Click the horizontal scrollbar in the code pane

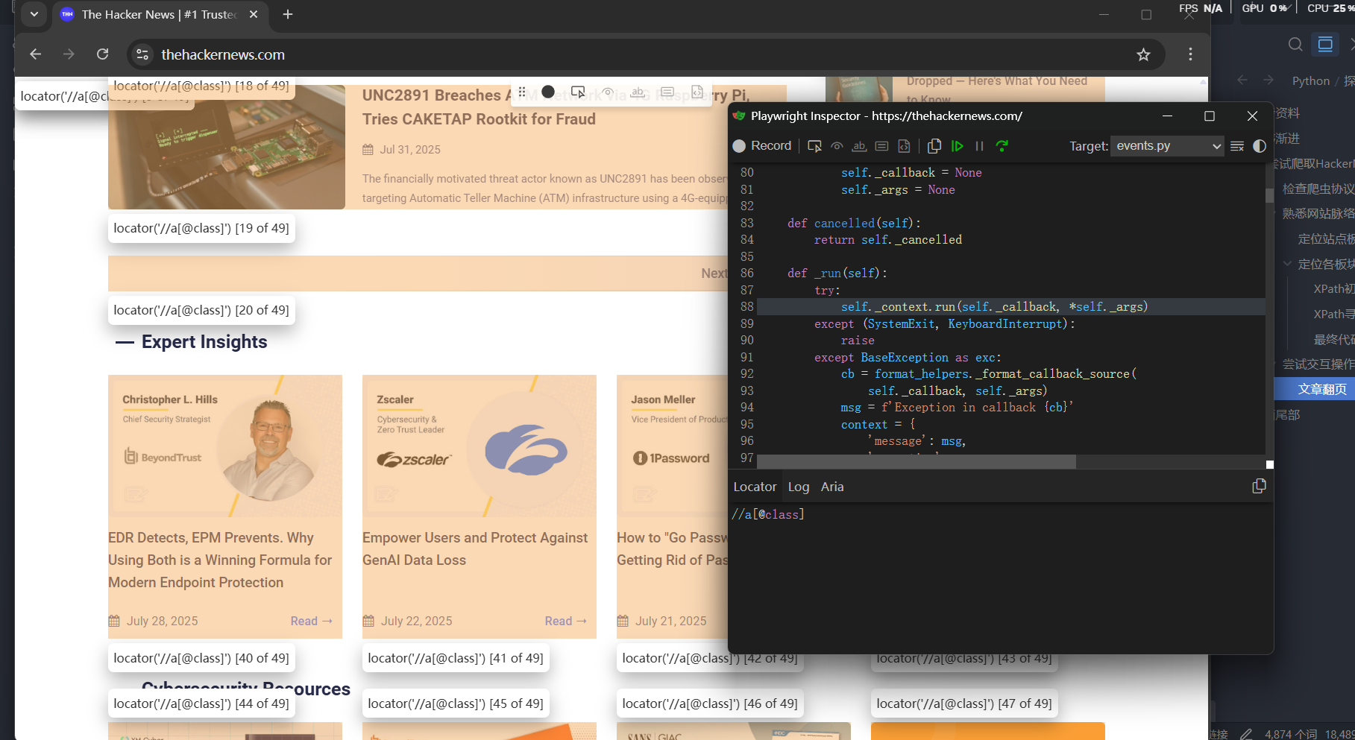[916, 462]
